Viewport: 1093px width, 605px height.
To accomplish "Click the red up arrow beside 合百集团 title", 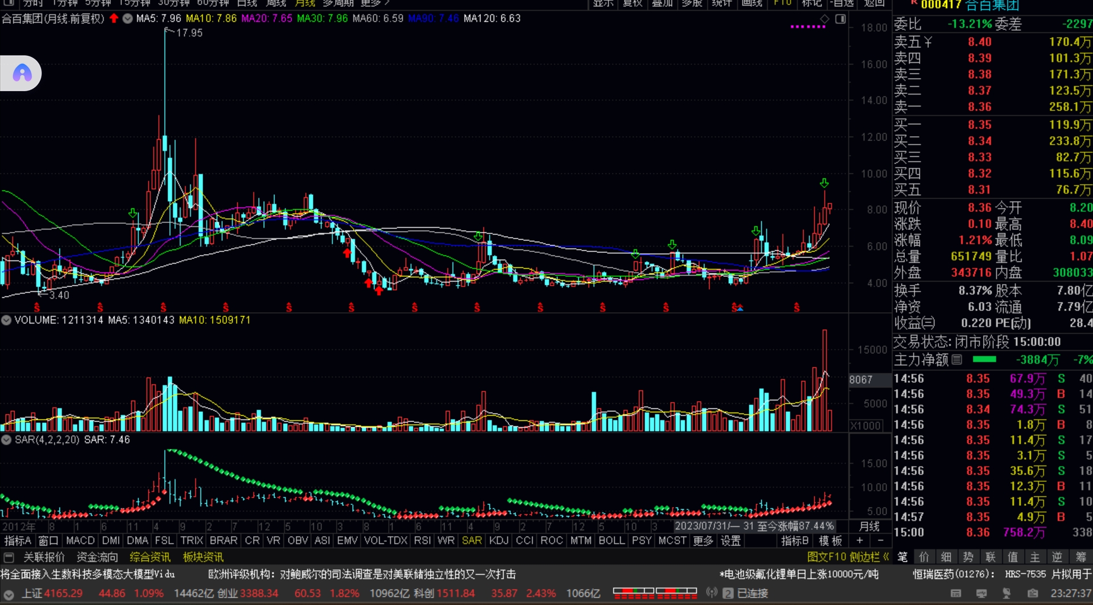I will coord(114,18).
